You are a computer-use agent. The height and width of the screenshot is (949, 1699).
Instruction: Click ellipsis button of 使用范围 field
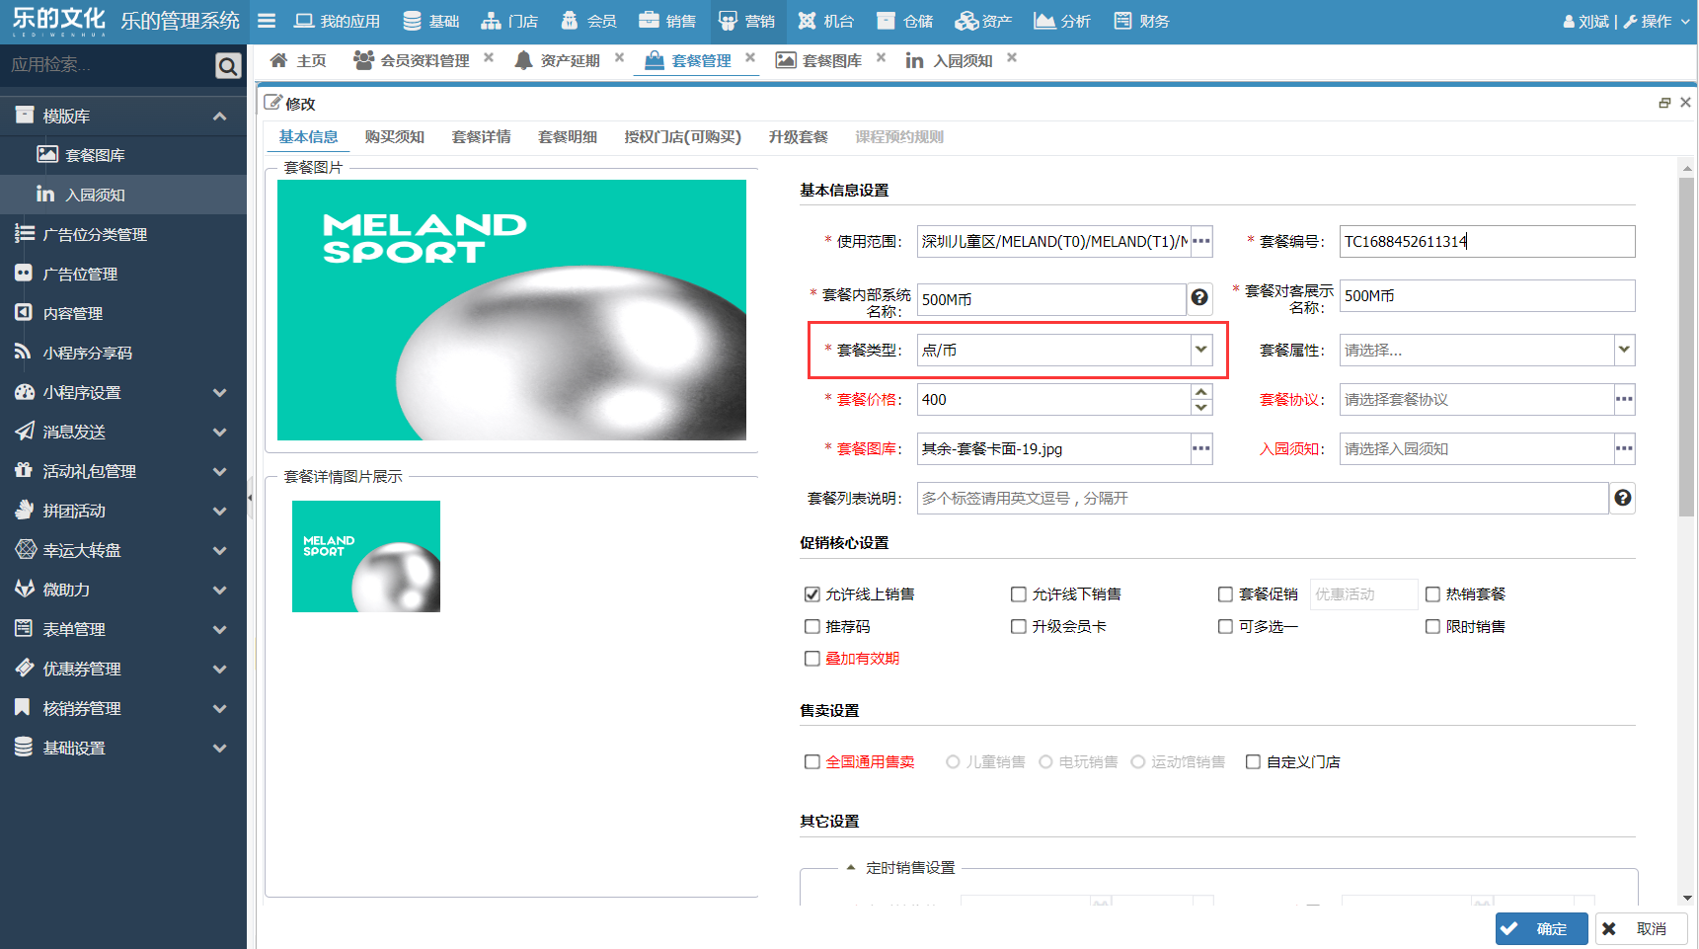point(1200,241)
